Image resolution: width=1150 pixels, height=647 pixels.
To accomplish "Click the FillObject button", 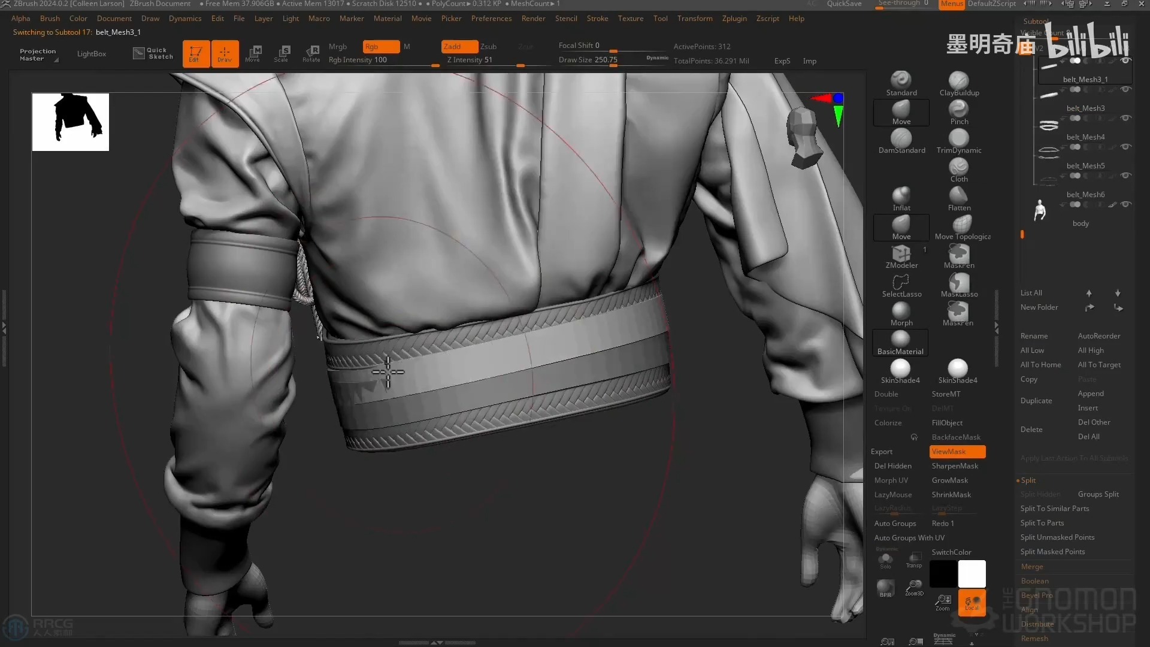I will 947,422.
